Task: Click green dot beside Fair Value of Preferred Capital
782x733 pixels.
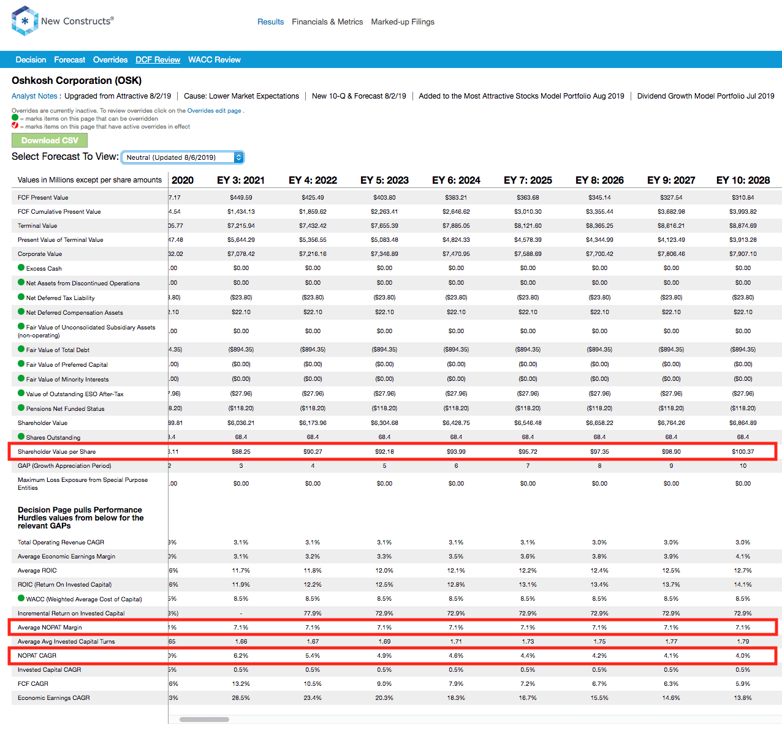Action: [21, 364]
